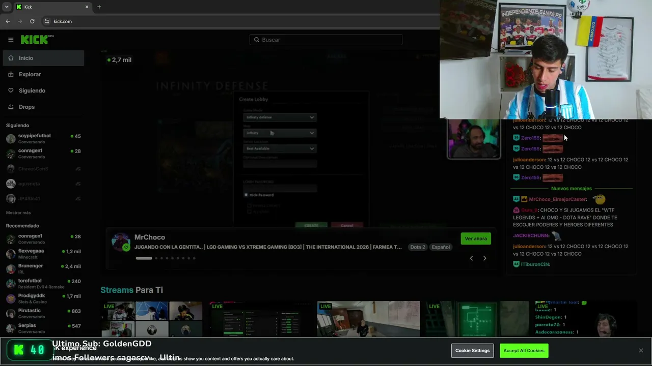
Task: Open Prodigyddk's avatar in Recomendado
Action: click(11, 298)
